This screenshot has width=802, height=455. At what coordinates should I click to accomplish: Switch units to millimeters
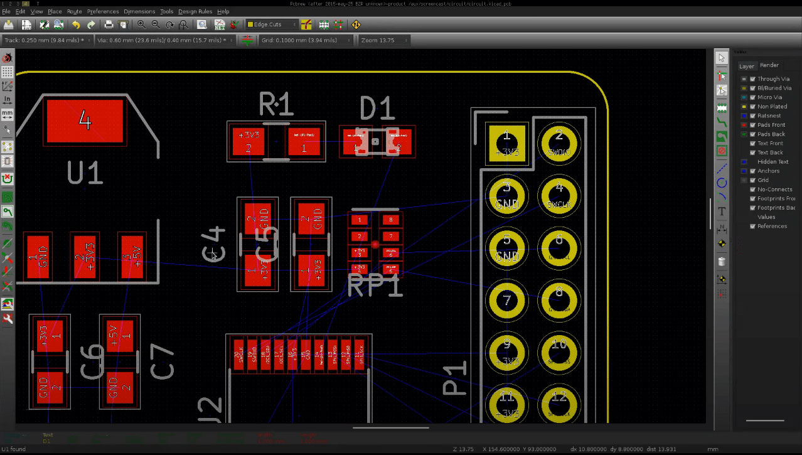click(x=8, y=115)
